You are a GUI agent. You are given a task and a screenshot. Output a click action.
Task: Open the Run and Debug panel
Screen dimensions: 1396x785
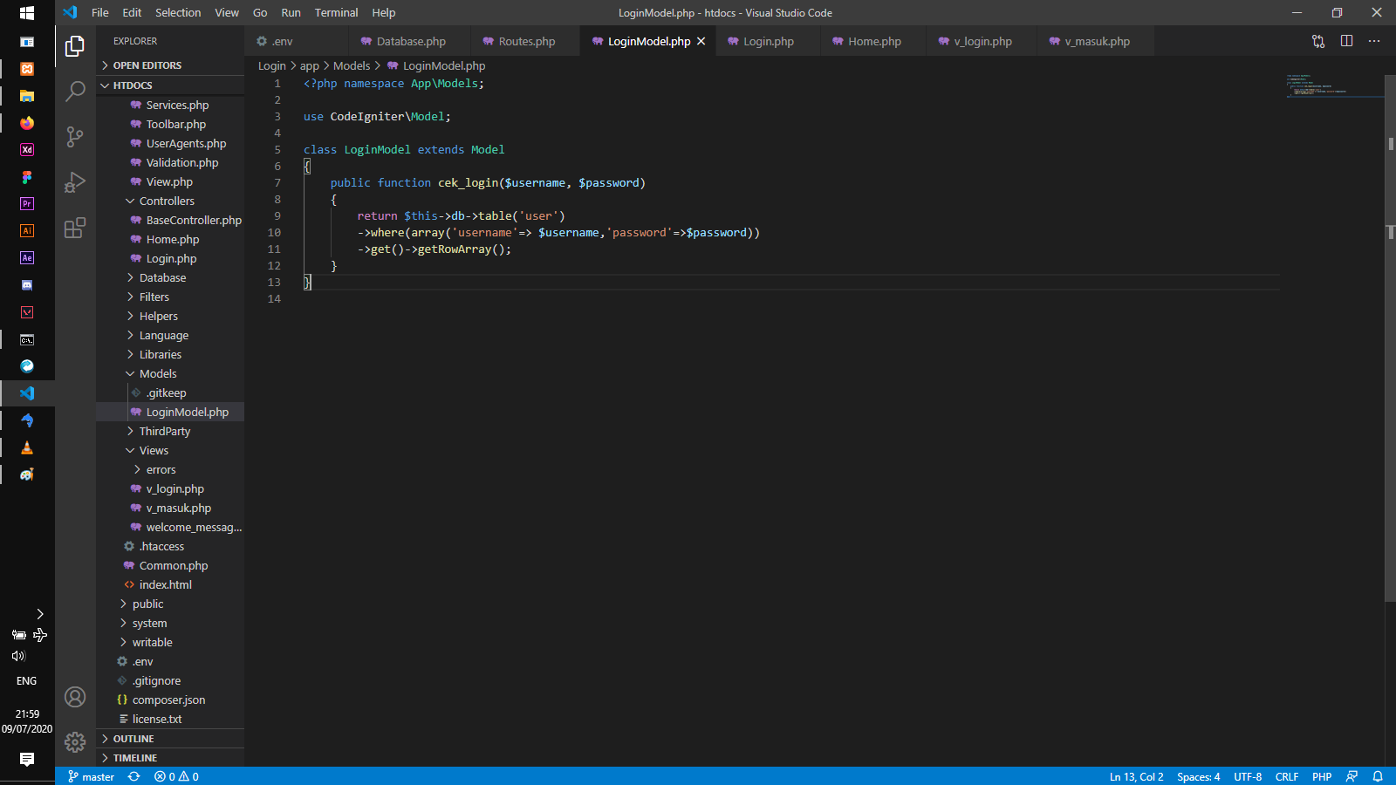pos(75,181)
